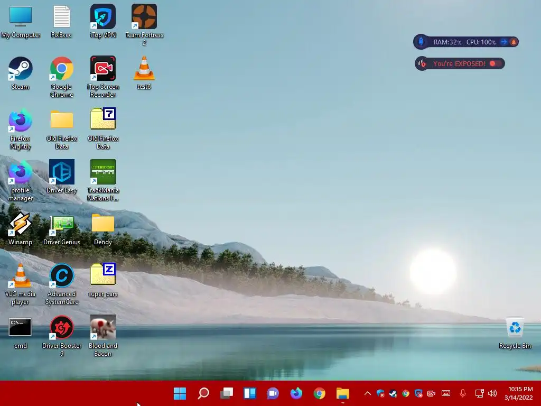Viewport: 541px width, 406px height.
Task: Select the FixExec file icon
Action: [61, 21]
